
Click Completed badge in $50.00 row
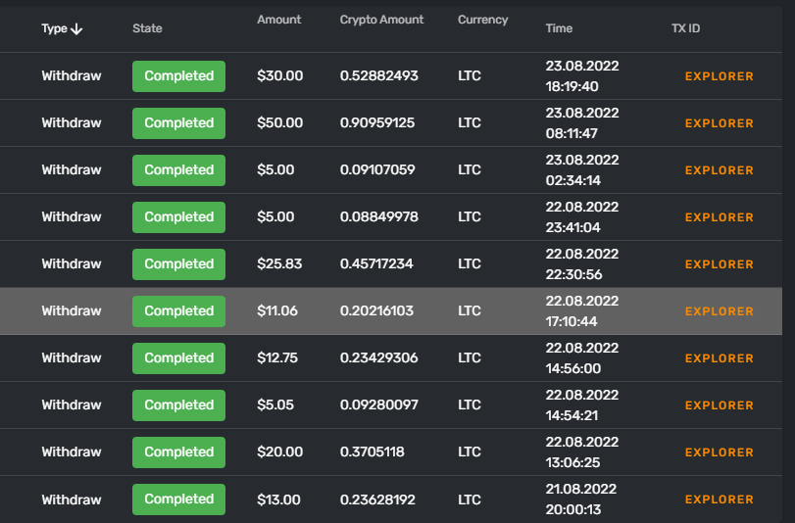[179, 123]
